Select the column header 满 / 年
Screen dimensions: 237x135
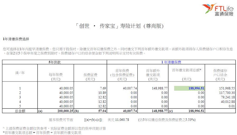point(20,73)
